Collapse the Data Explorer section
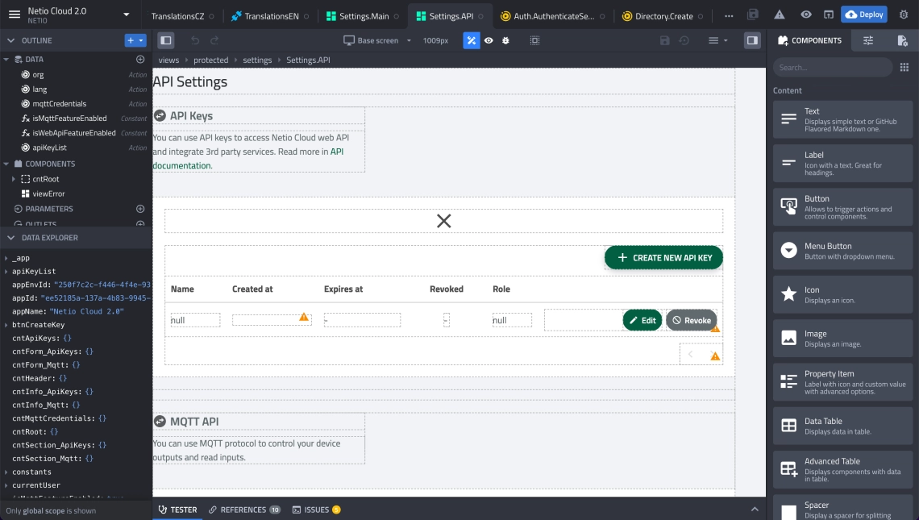The image size is (919, 520). [x=10, y=238]
